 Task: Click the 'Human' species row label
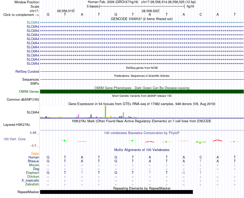coord(34,157)
